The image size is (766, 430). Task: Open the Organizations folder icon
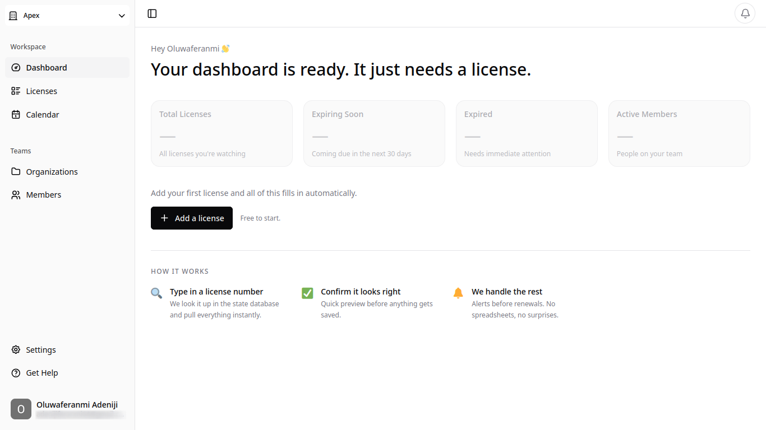click(x=16, y=172)
